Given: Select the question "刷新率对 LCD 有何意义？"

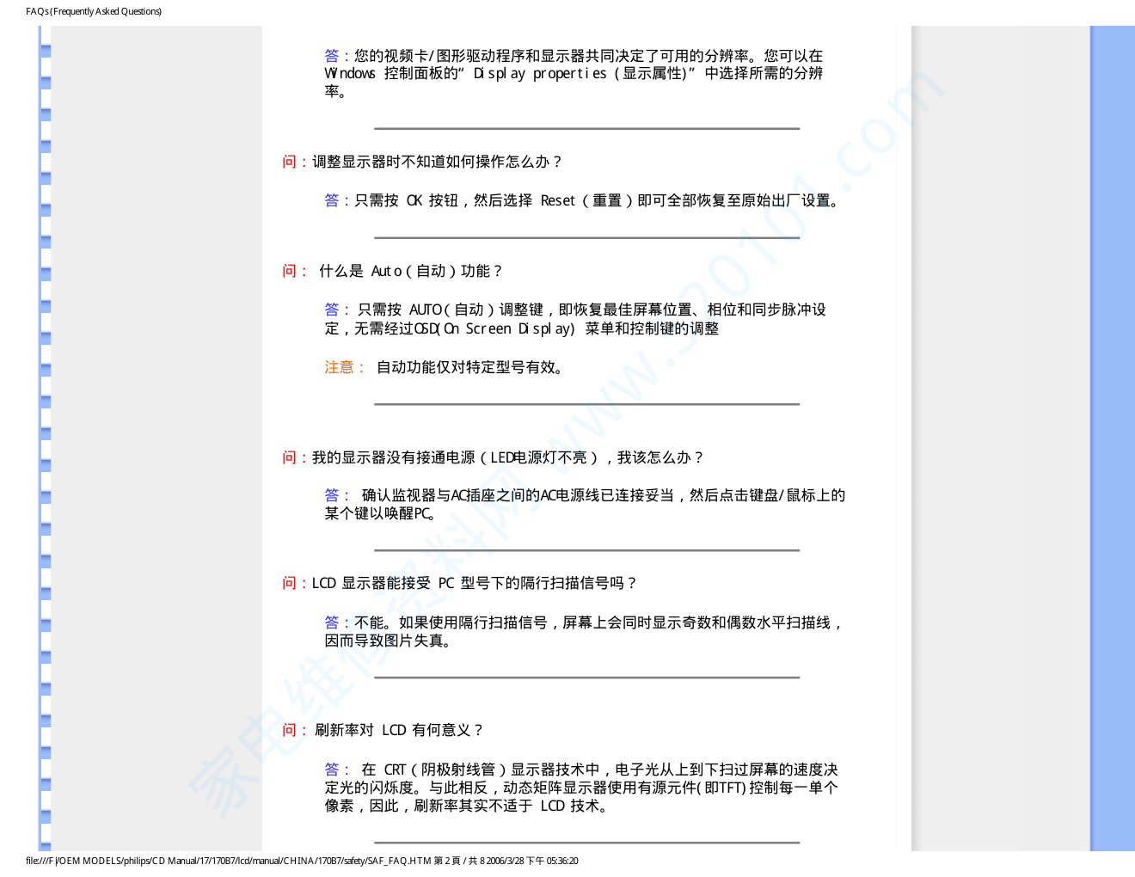Looking at the screenshot, I should 399,730.
